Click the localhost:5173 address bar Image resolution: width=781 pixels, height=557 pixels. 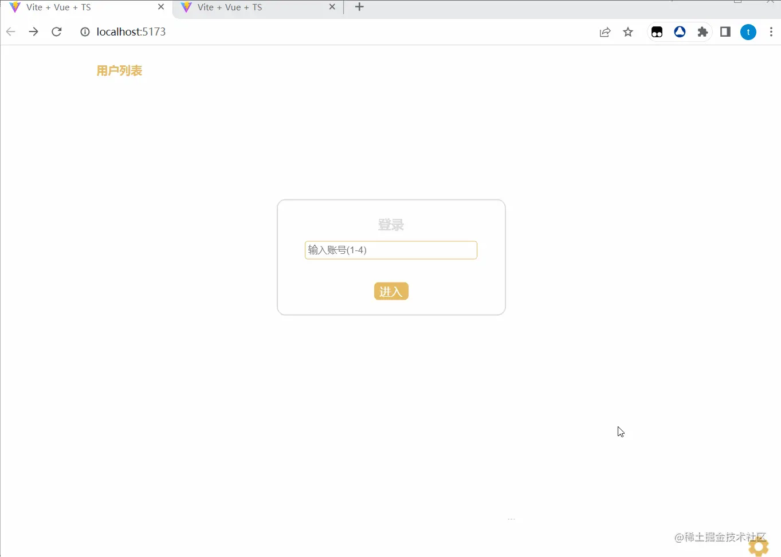[x=131, y=32]
